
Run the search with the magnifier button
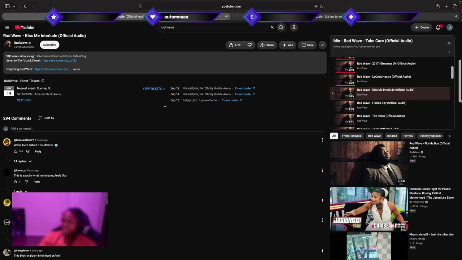281,27
